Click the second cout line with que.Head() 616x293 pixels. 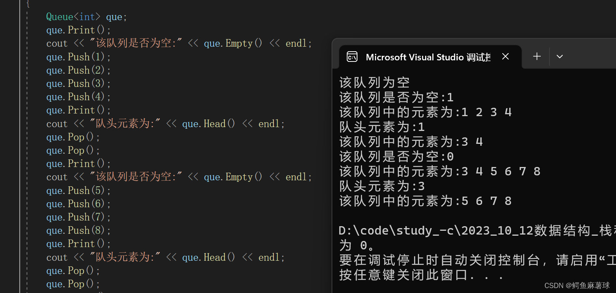(x=165, y=257)
